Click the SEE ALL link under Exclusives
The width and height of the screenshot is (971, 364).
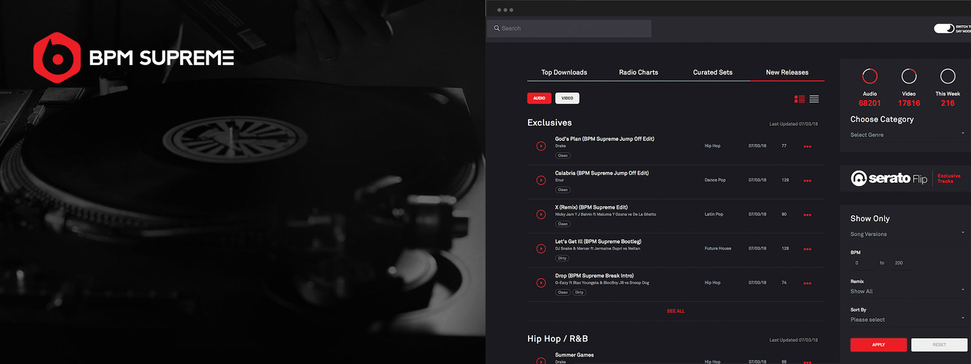coord(675,311)
